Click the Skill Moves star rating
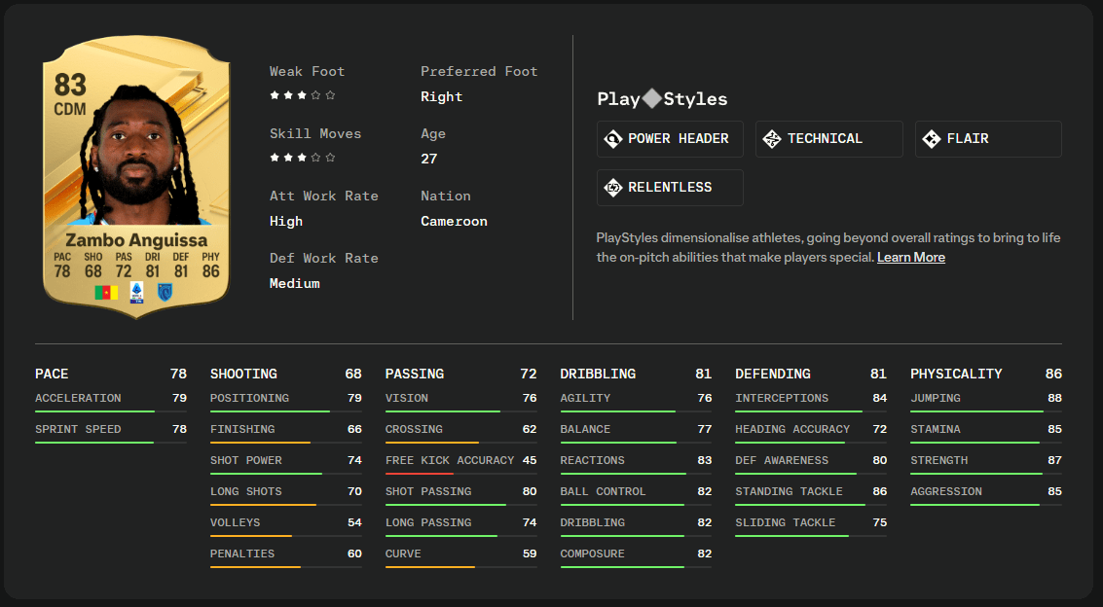 (303, 158)
